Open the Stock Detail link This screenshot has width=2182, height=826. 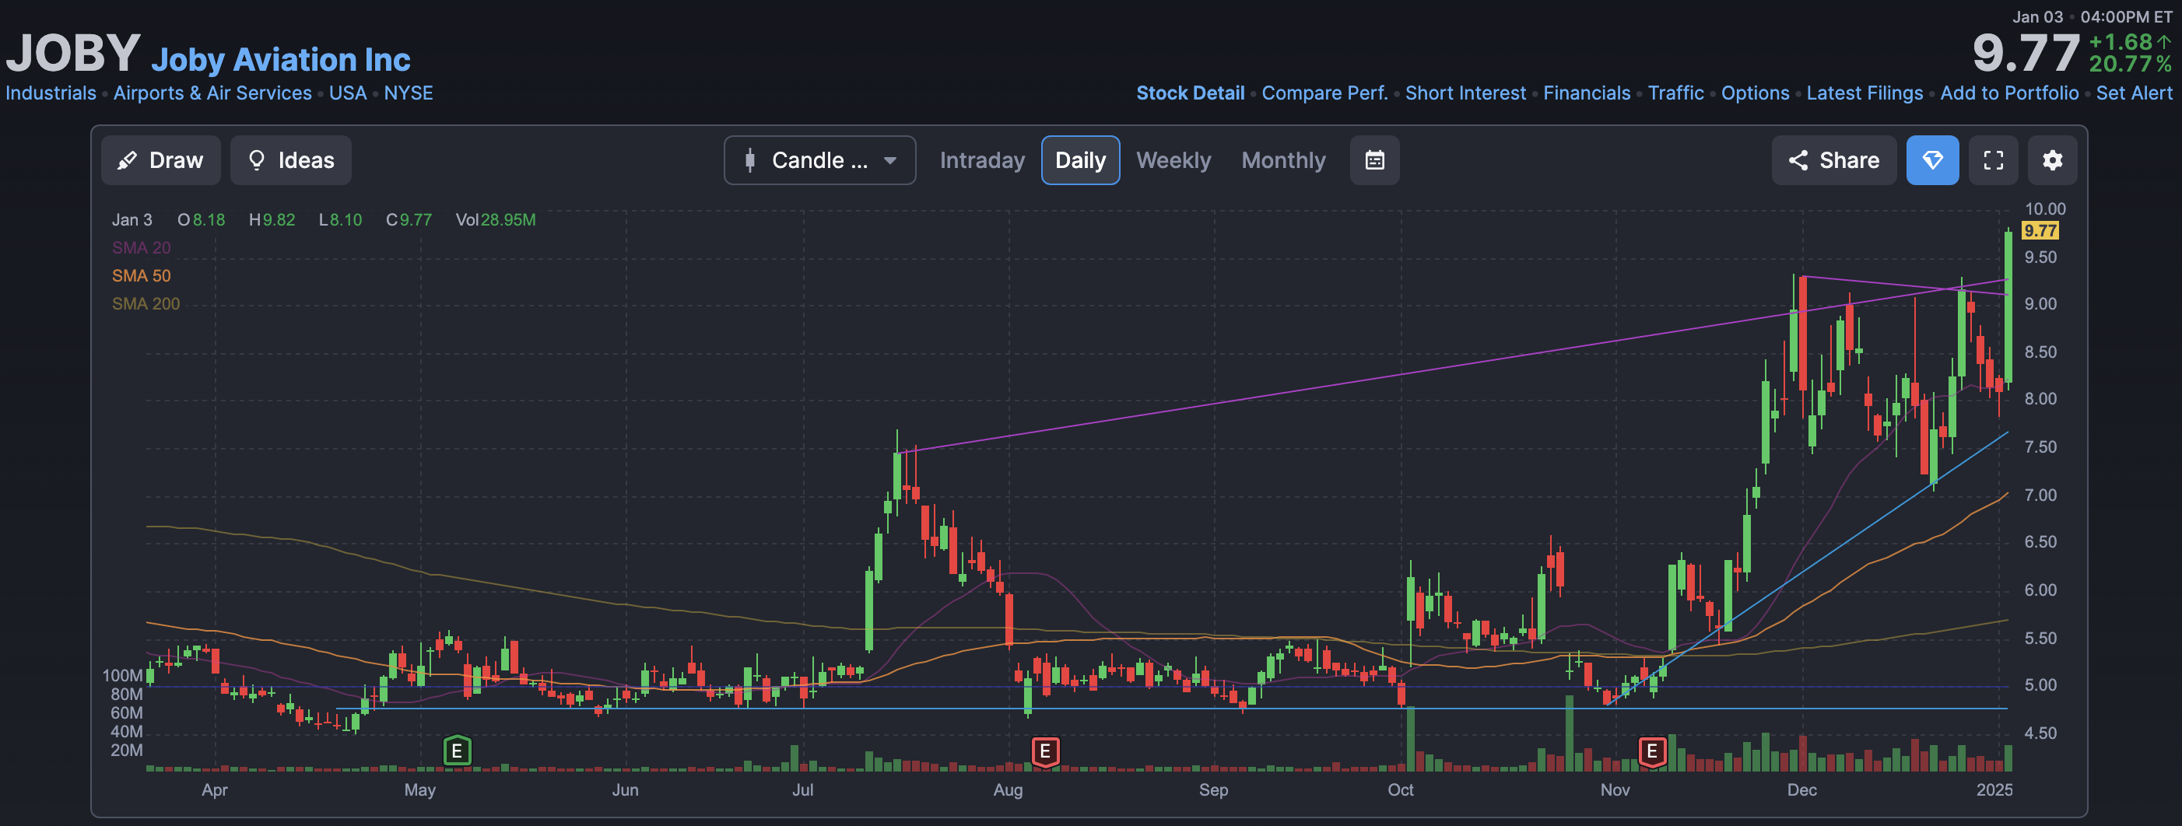point(1190,93)
